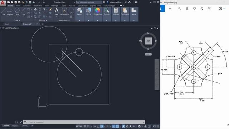Image resolution: width=229 pixels, height=129 pixels.
Task: Crop the image in Photos viewer
Action: click(x=209, y=9)
